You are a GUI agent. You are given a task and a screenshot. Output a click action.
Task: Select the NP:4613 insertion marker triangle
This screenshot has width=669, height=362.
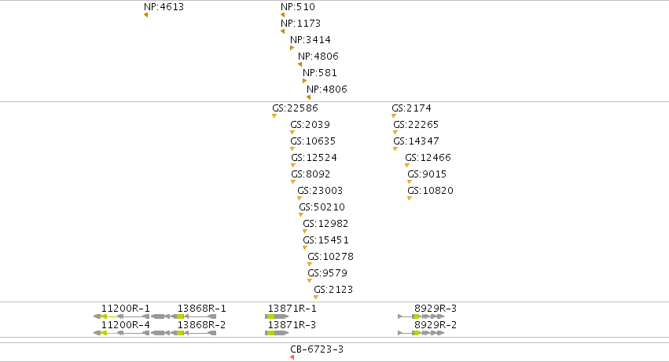point(146,15)
